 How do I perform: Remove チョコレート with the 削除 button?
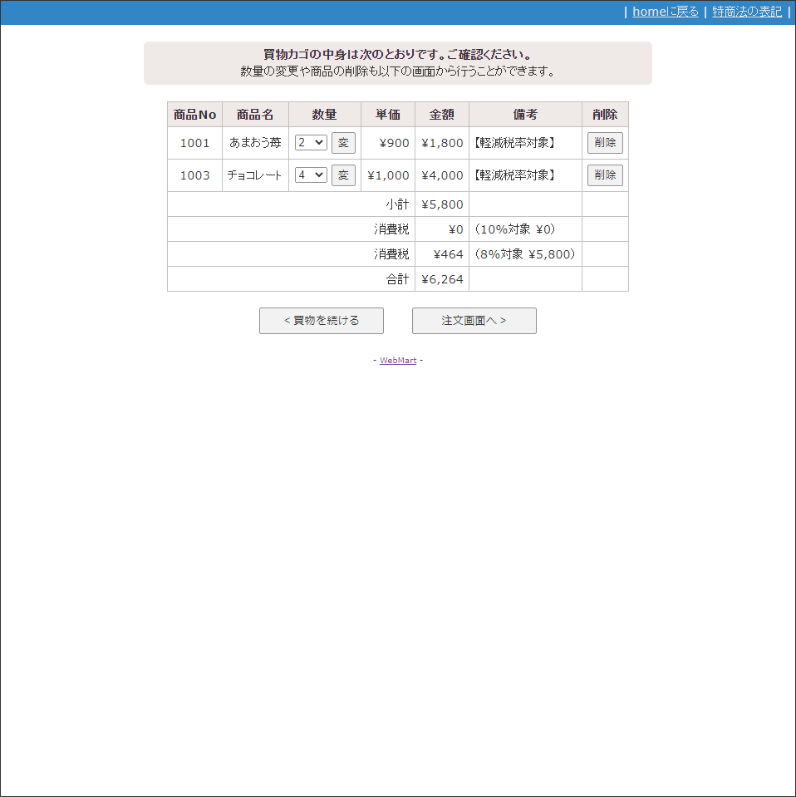pyautogui.click(x=605, y=175)
